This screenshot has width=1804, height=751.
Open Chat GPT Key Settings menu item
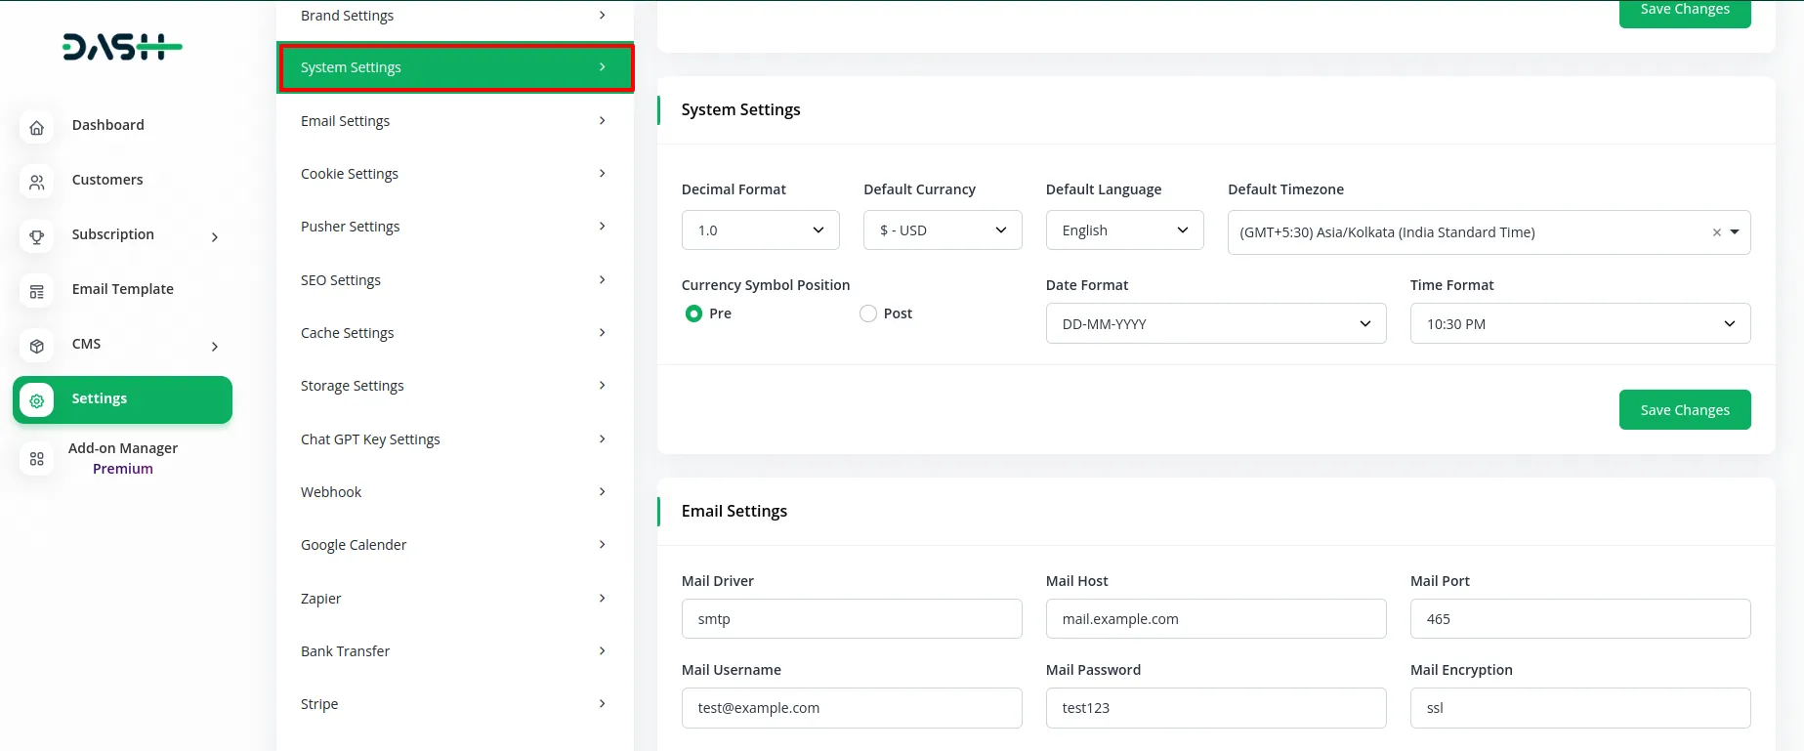454,439
